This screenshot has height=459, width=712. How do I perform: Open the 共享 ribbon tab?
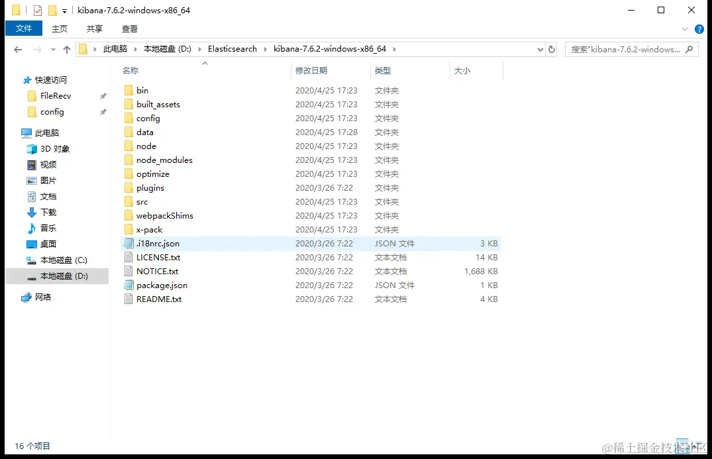(x=95, y=28)
